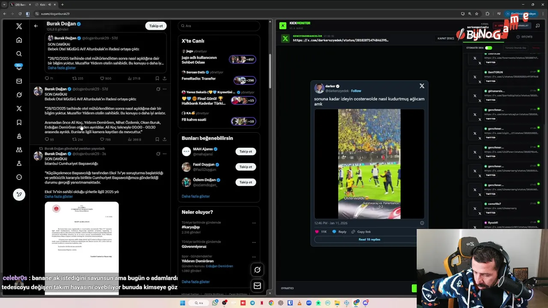
Task: Click the X logo at sidebar top
Action: tap(19, 27)
